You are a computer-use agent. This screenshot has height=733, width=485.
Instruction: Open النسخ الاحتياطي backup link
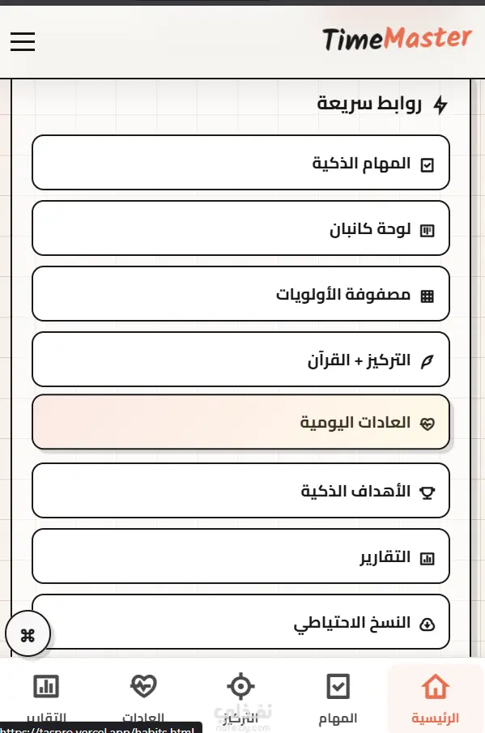click(240, 622)
